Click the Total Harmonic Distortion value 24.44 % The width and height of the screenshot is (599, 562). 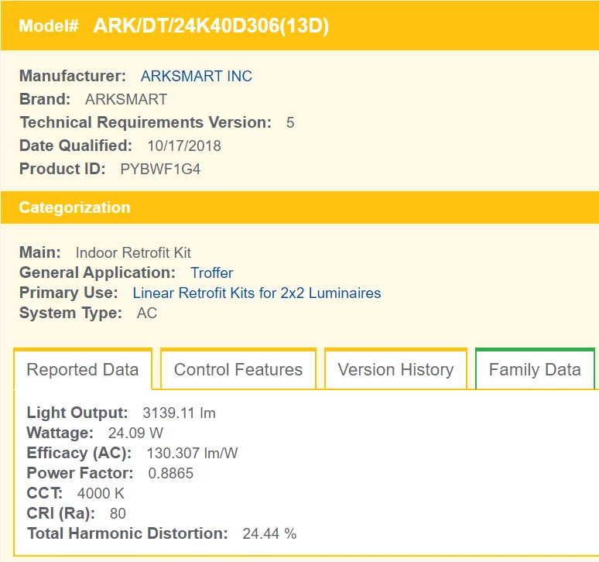269,533
